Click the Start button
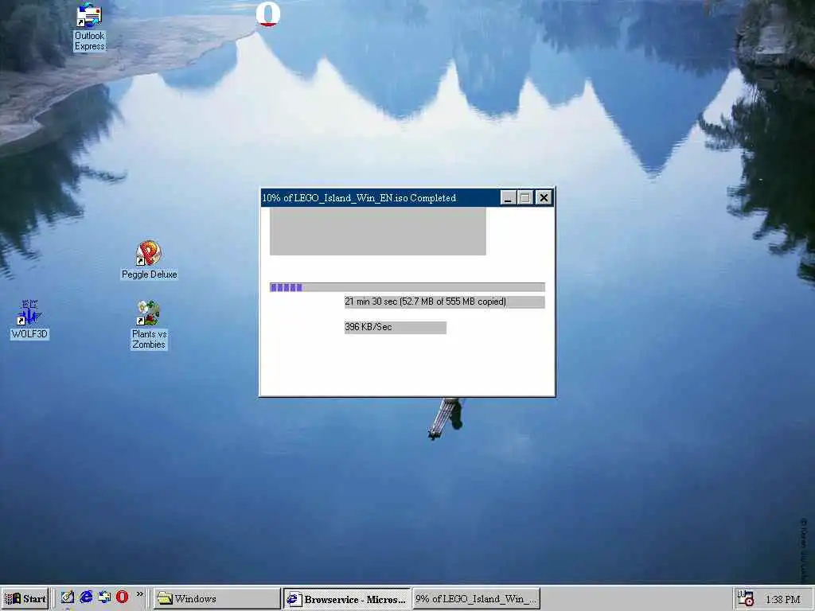The height and width of the screenshot is (611, 815). [x=25, y=598]
